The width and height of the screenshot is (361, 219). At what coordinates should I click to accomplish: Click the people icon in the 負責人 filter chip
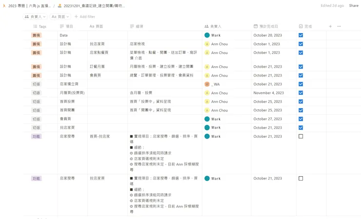coord(27,17)
